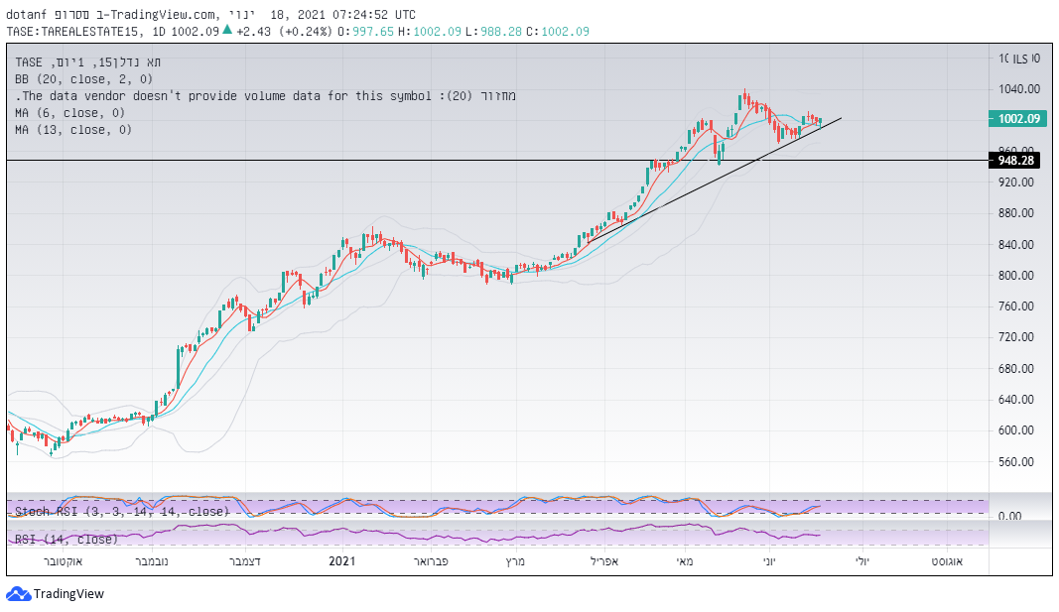This screenshot has width=1059, height=612.
Task: Click the אפריל month label on time axis
Action: coord(604,561)
